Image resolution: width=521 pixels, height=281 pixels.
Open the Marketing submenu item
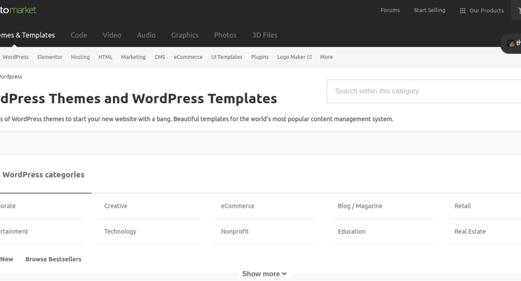point(133,57)
